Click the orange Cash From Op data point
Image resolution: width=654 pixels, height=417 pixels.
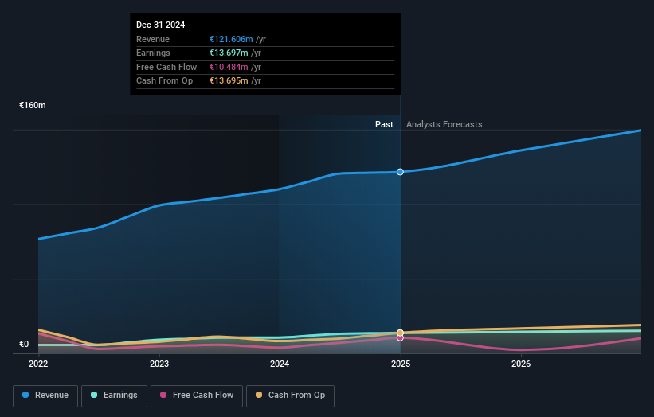point(400,333)
